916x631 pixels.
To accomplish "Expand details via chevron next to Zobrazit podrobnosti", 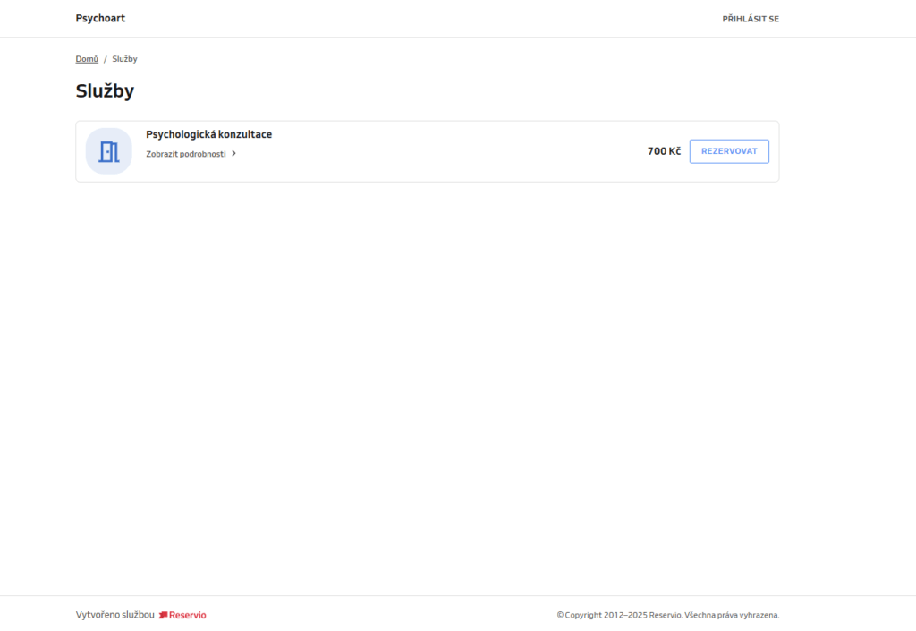I will [233, 154].
